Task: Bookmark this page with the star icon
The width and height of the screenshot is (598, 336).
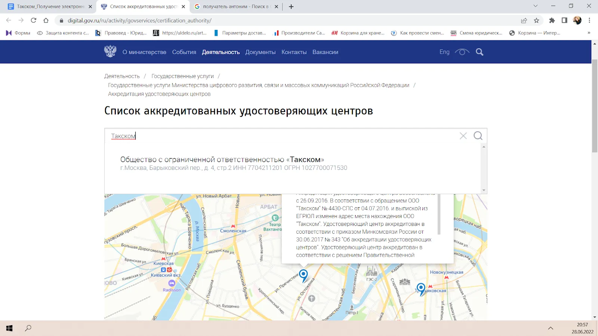Action: [536, 21]
